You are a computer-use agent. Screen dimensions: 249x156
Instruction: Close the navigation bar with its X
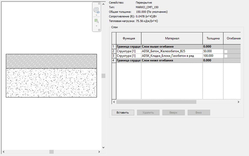point(99,4)
